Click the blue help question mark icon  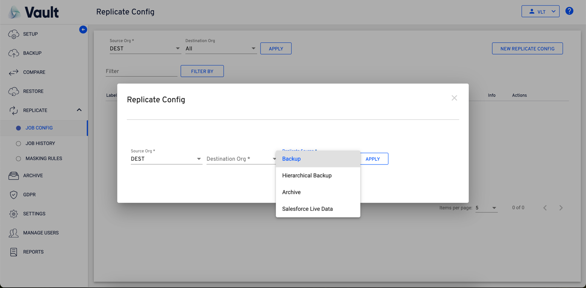(x=569, y=11)
